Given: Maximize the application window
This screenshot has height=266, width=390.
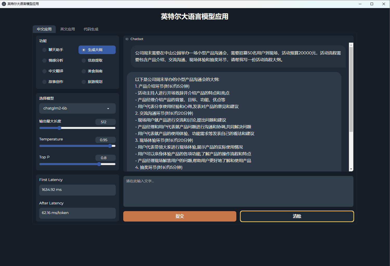Looking at the screenshot, I should pyautogui.click(x=372, y=4).
